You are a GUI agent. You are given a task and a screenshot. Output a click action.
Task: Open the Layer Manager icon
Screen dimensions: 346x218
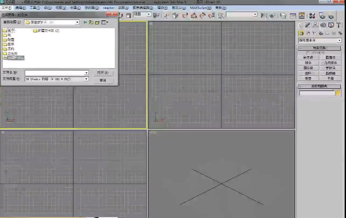[x=283, y=16]
